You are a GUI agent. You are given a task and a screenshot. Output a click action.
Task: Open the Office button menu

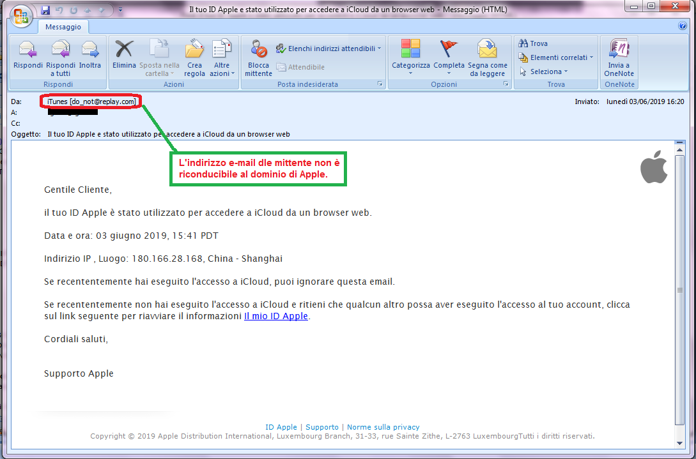click(21, 17)
